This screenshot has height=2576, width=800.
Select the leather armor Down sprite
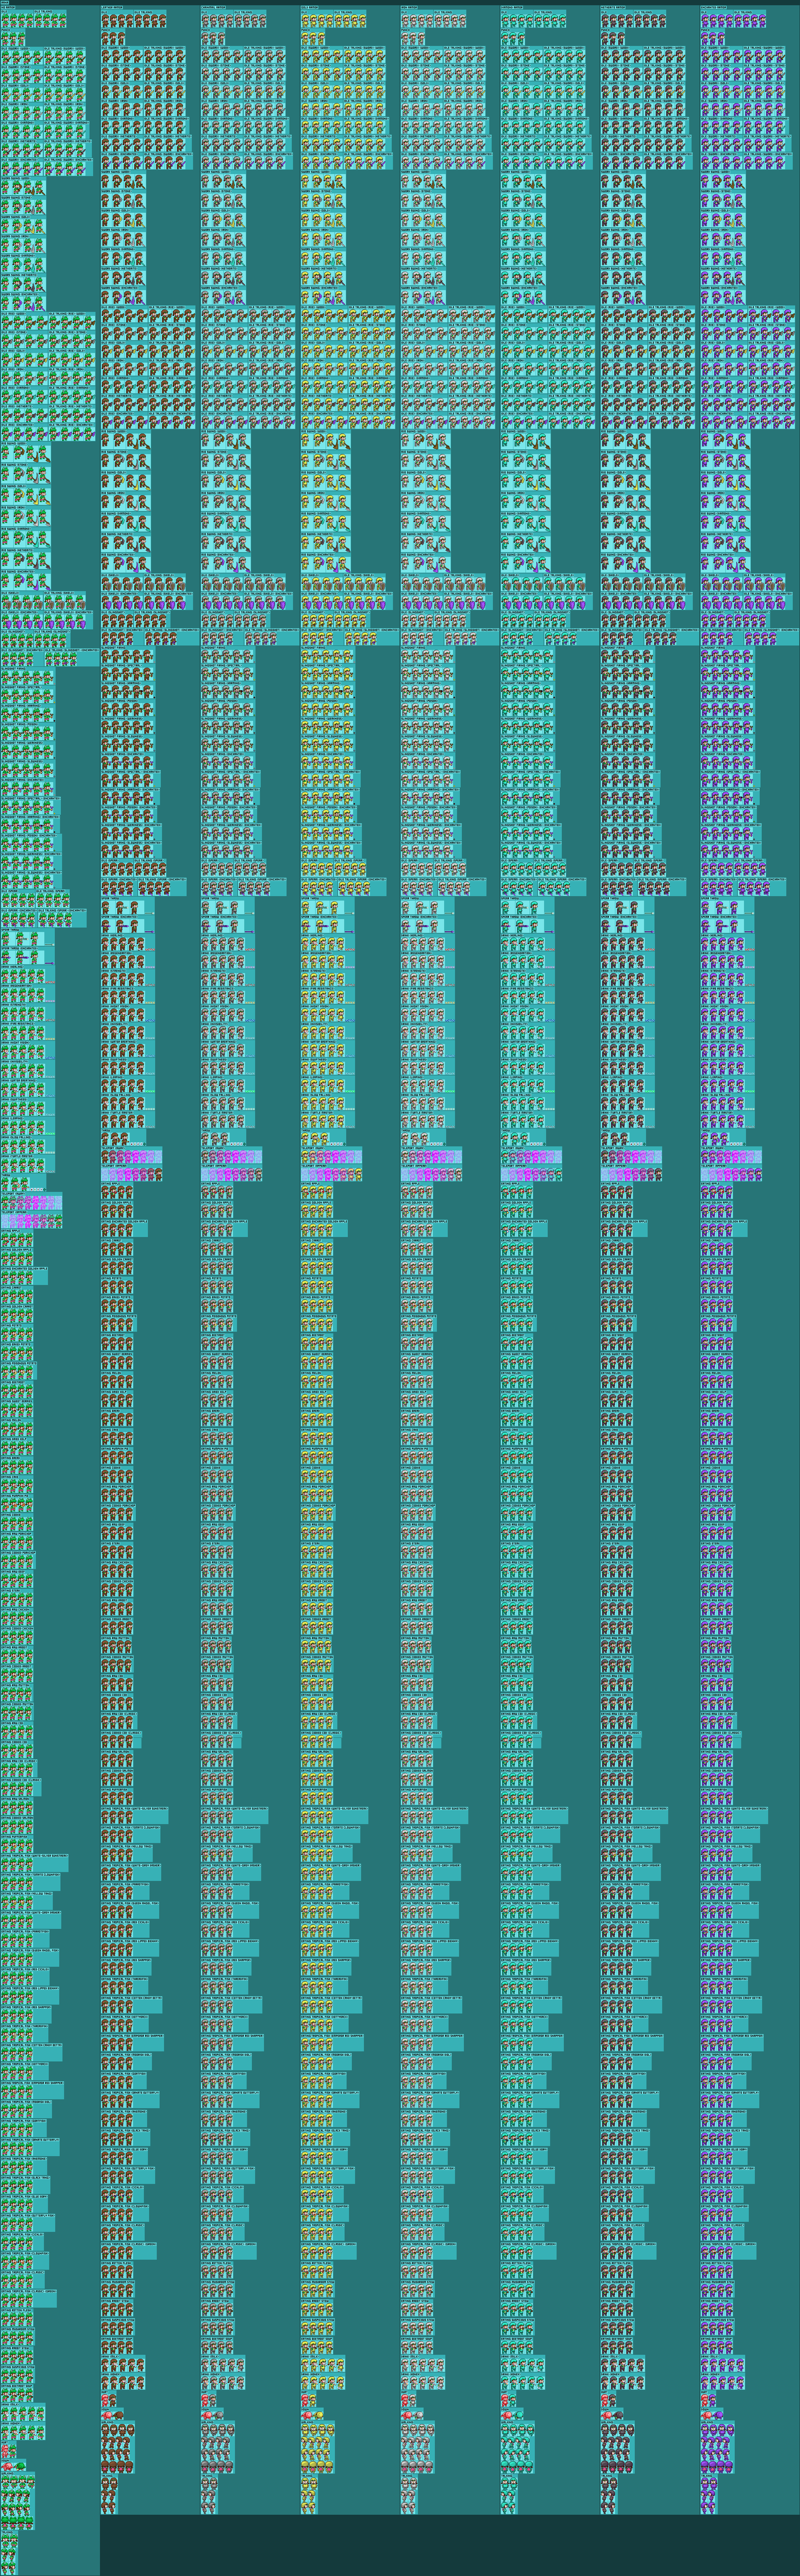coord(112,2415)
